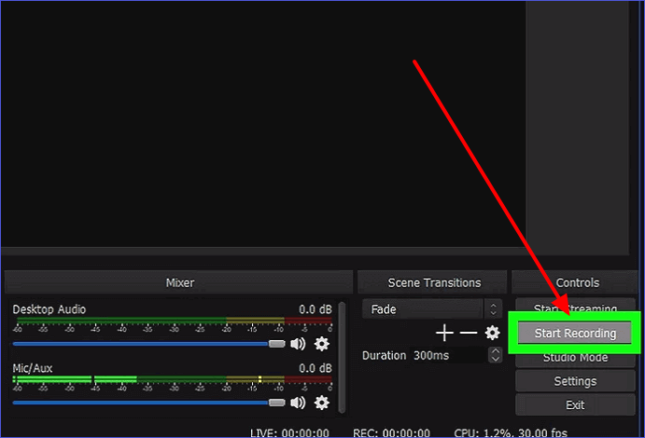Open the Settings button in Controls

(575, 381)
